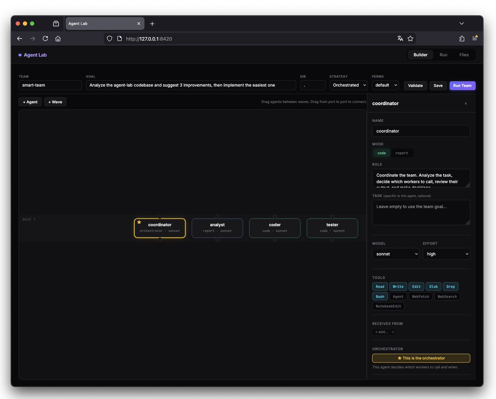Open the Firefox View icon
496x399 pixels.
(x=56, y=24)
